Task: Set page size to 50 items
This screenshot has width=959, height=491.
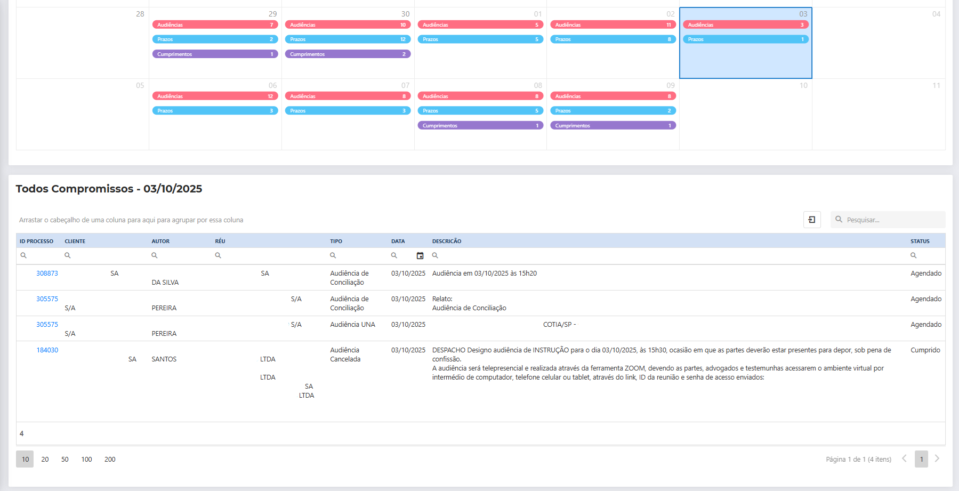Action: (65, 459)
